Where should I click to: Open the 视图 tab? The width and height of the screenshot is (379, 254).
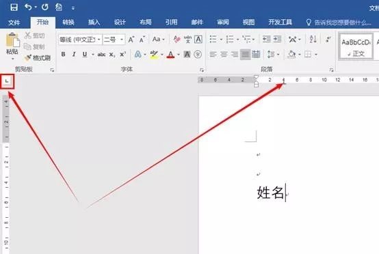(x=248, y=23)
